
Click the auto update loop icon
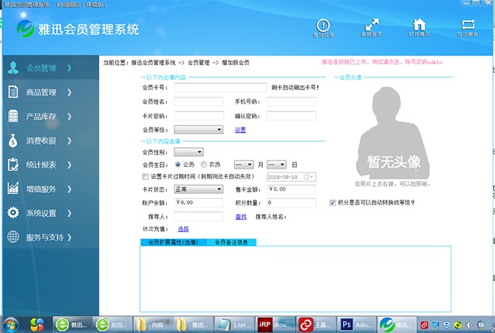pyautogui.click(x=467, y=25)
